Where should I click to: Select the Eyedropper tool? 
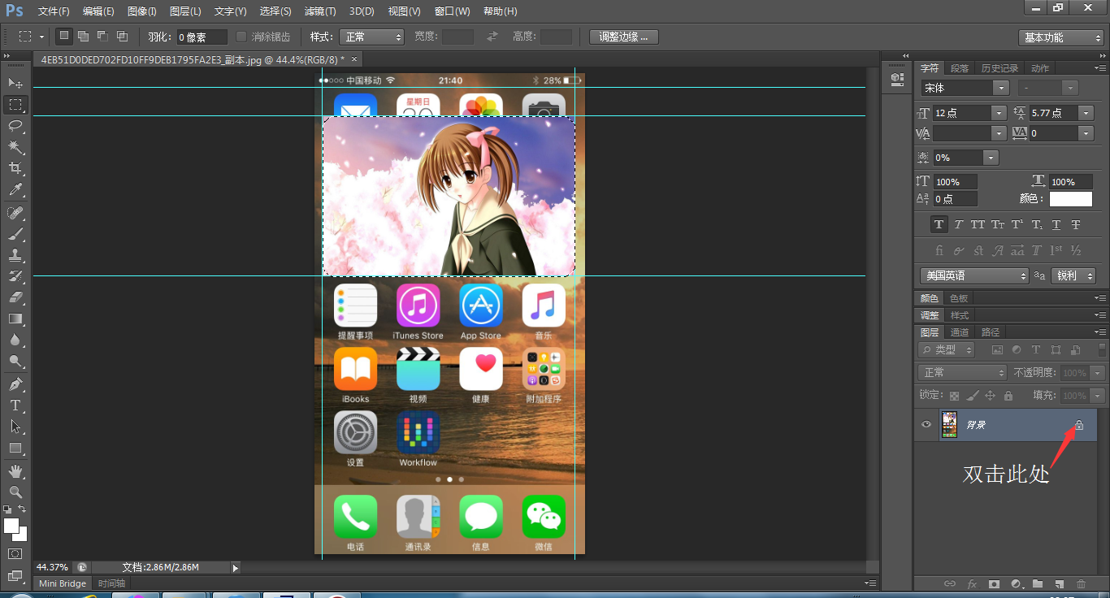coord(15,189)
